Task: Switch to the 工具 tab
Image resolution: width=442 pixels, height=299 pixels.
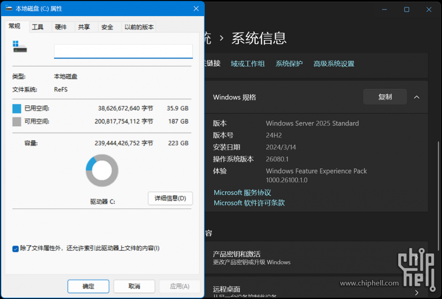Action: coord(37,27)
